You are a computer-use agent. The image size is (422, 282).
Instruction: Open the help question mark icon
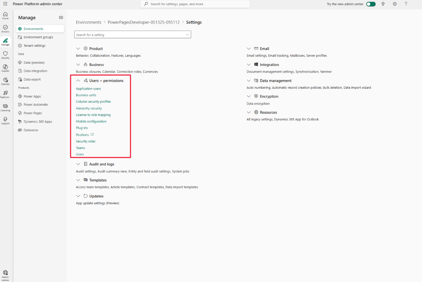pyautogui.click(x=406, y=4)
